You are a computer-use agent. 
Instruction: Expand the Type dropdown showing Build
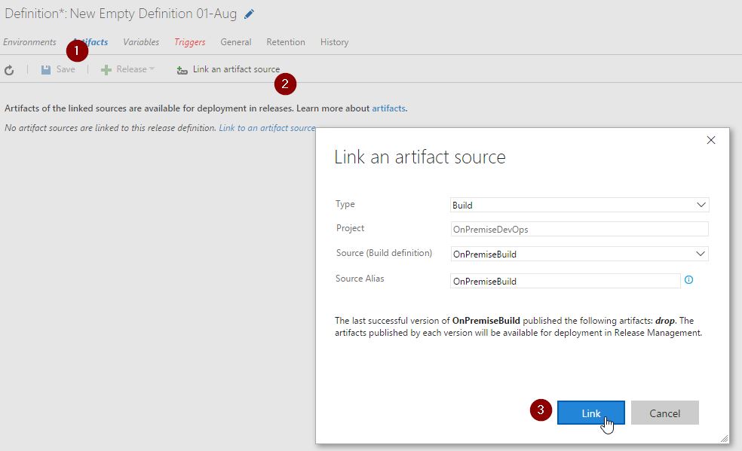[x=701, y=205]
